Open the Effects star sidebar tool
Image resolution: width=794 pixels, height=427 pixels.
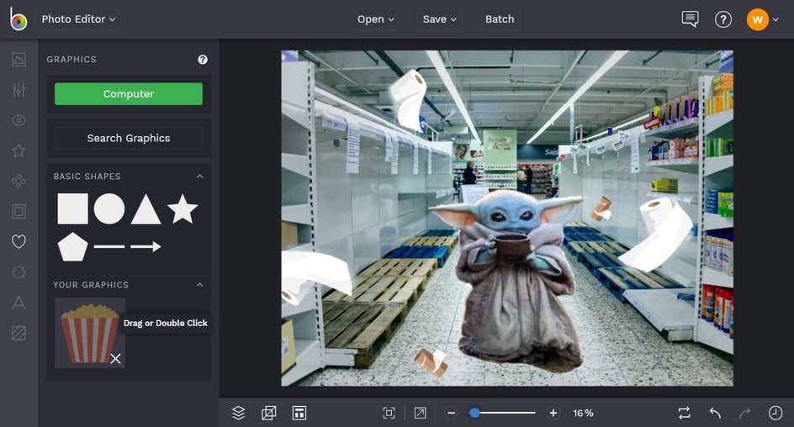(19, 150)
